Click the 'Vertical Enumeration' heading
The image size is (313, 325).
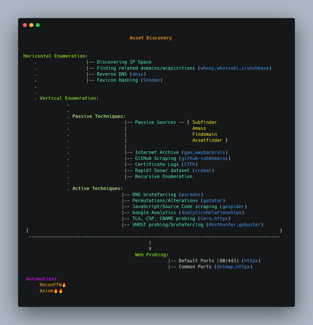[68, 98]
